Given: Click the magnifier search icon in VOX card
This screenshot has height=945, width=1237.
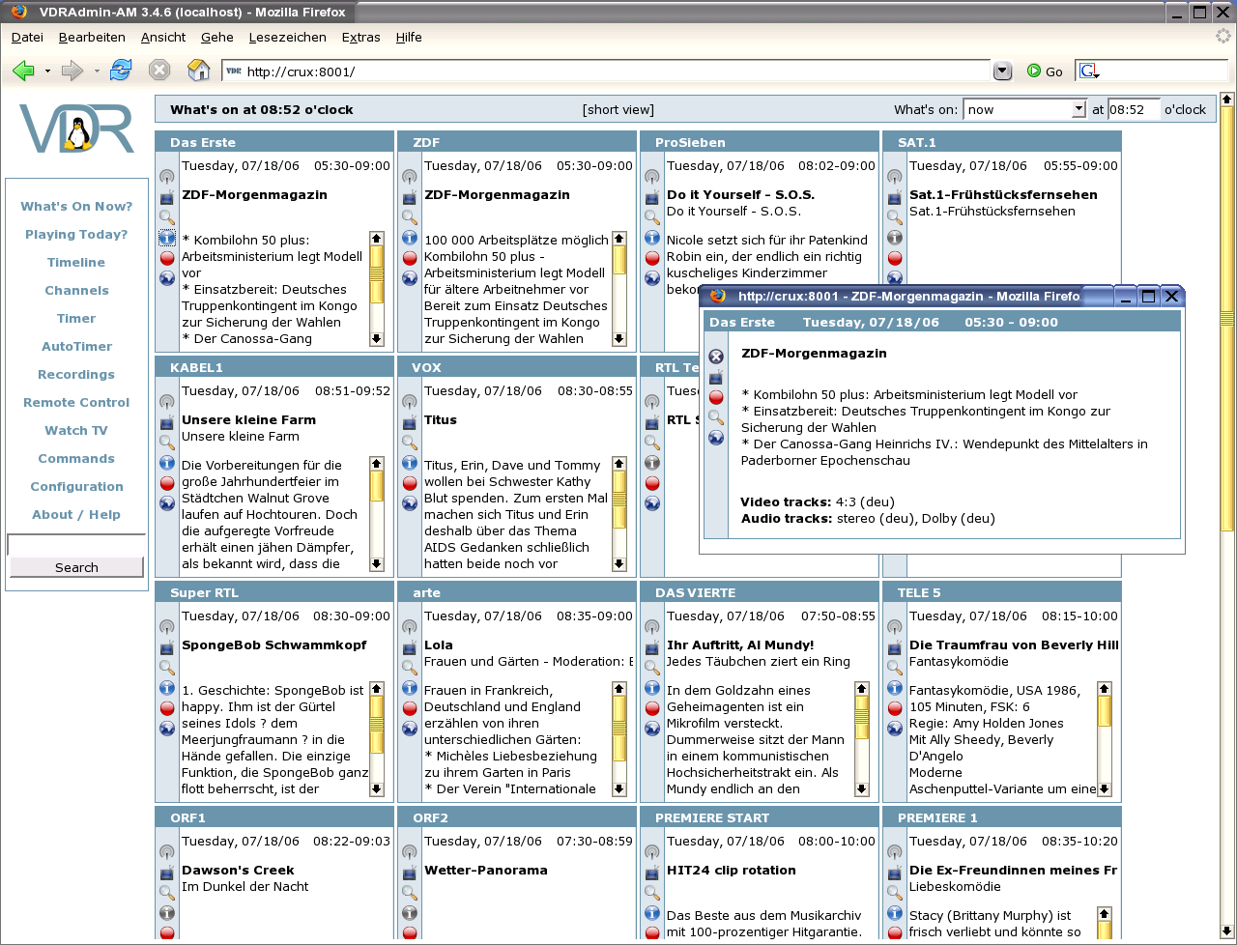Looking at the screenshot, I should [x=410, y=443].
